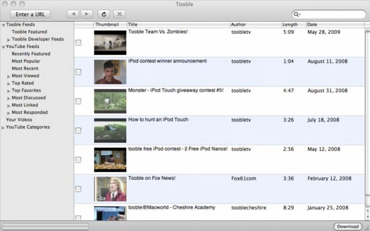
Task: Expand the Most Discussed feed
Action: pos(9,98)
